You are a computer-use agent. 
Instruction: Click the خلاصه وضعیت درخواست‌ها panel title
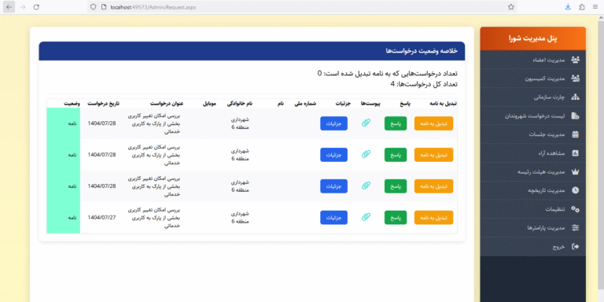click(422, 51)
